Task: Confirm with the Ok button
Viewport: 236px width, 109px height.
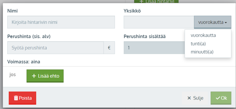Action: [221, 98]
